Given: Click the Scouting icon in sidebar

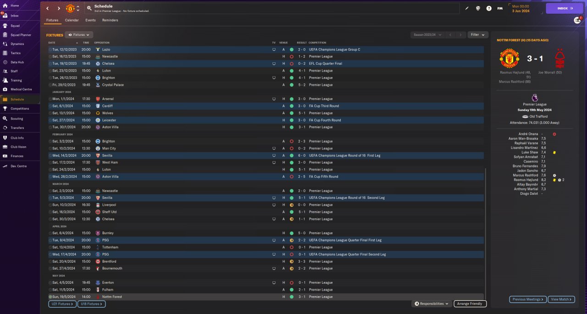Looking at the screenshot, I should (x=5, y=119).
